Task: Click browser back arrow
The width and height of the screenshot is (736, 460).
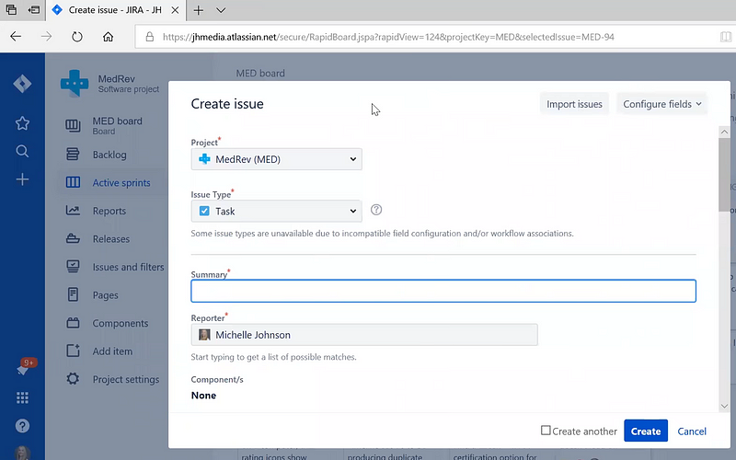Action: (x=16, y=37)
